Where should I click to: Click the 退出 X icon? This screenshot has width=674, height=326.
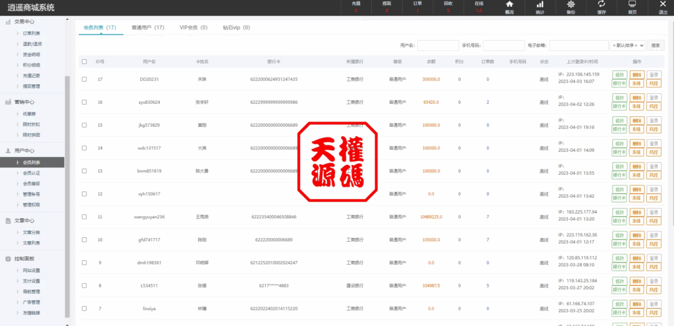(663, 5)
